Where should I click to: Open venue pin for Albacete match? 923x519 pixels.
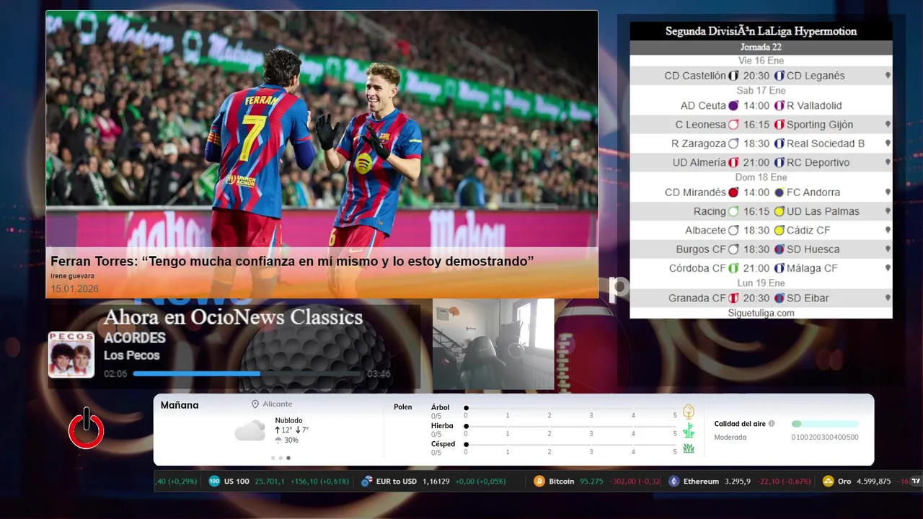pos(888,231)
